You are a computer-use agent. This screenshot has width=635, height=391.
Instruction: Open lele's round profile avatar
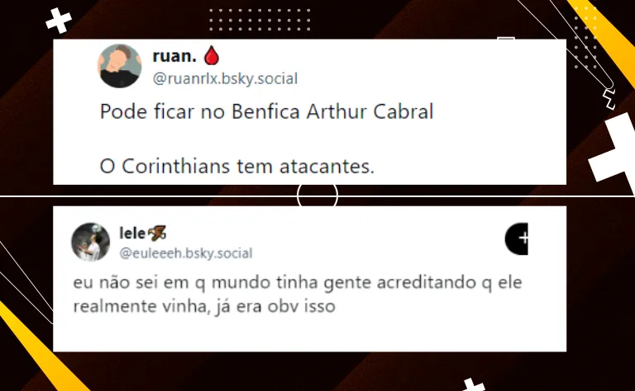pyautogui.click(x=91, y=242)
